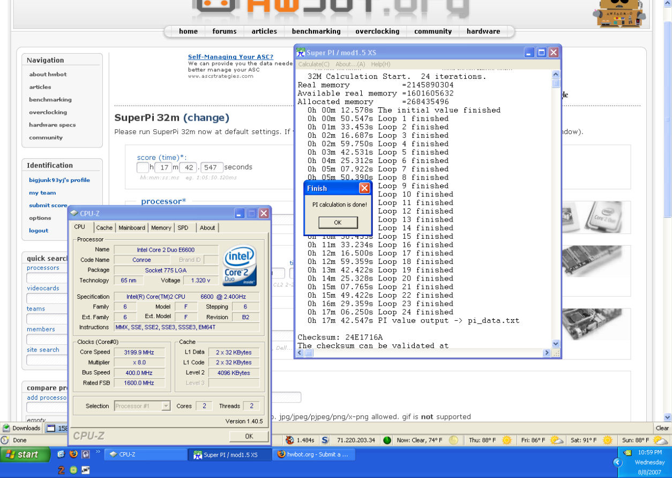
Task: Click the minutes field containing 17
Action: [163, 167]
